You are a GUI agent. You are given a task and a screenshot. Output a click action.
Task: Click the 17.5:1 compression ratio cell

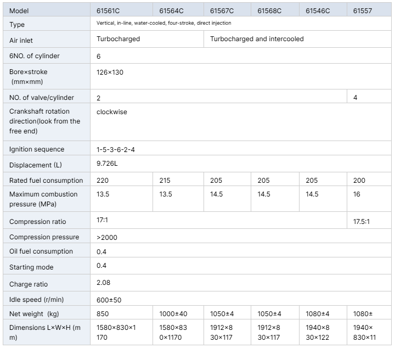click(x=362, y=222)
